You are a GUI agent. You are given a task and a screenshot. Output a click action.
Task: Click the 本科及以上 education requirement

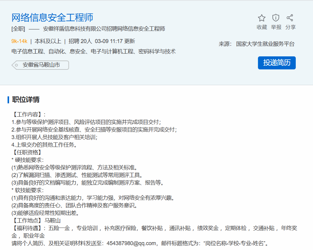[48, 41]
